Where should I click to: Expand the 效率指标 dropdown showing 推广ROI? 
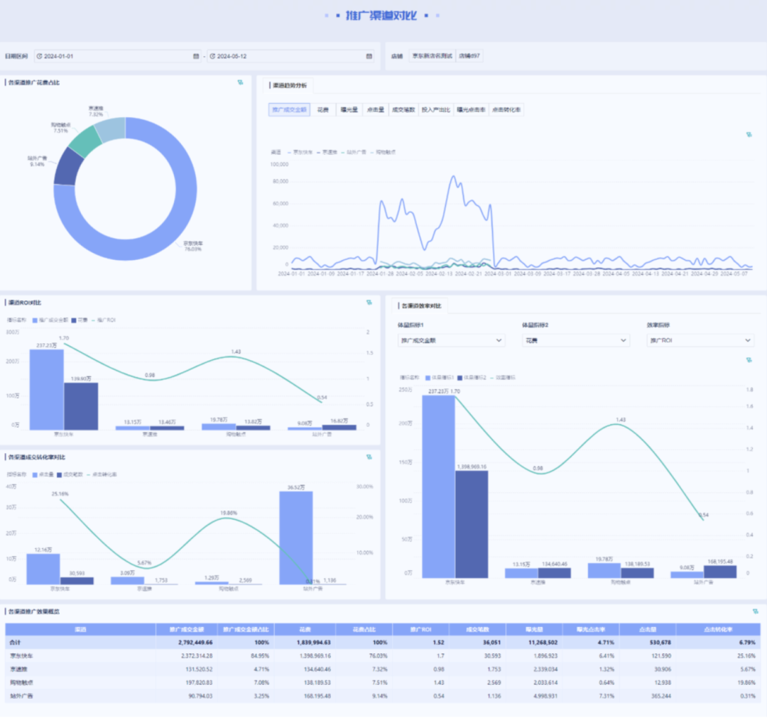point(700,340)
